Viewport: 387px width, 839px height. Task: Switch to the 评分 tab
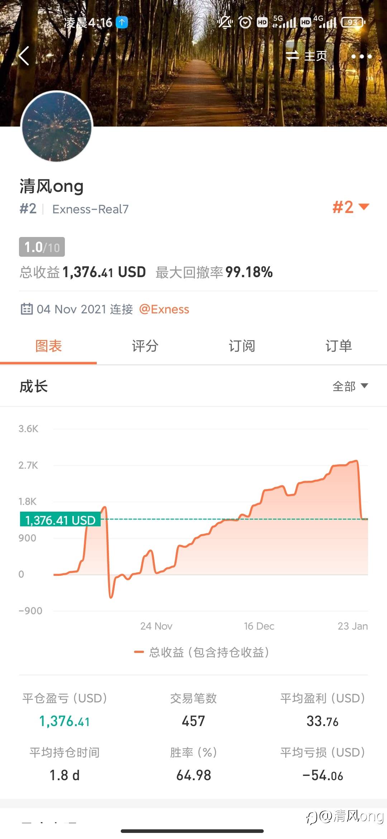coord(145,346)
